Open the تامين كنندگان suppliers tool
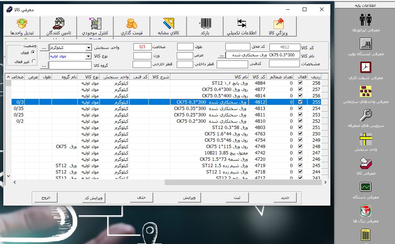 58,26
